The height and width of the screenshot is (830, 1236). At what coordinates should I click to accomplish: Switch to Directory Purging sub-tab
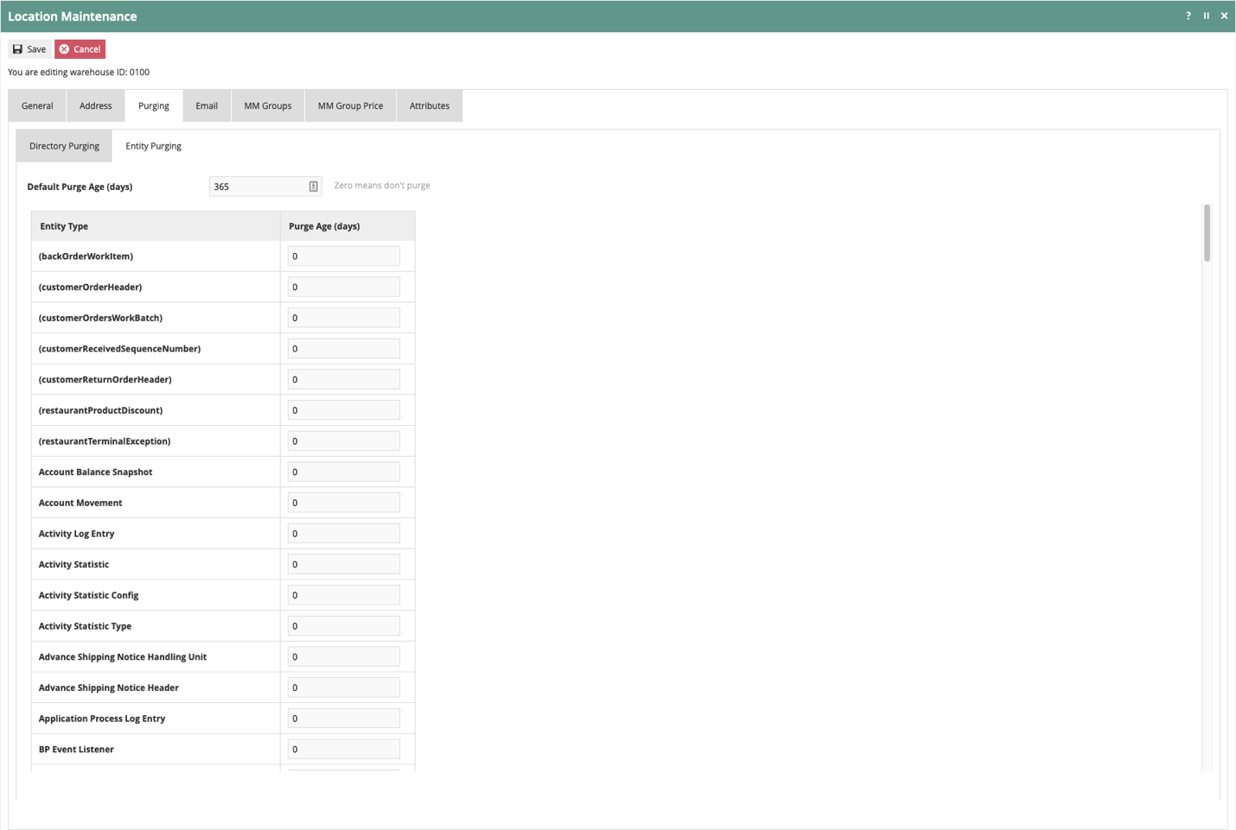click(x=64, y=146)
